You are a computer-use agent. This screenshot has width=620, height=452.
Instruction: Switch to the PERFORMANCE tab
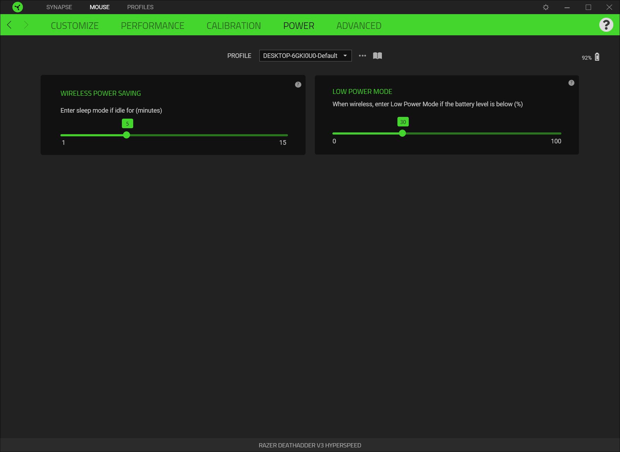pos(153,25)
